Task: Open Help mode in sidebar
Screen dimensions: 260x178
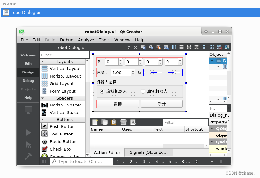Action: tap(28, 98)
